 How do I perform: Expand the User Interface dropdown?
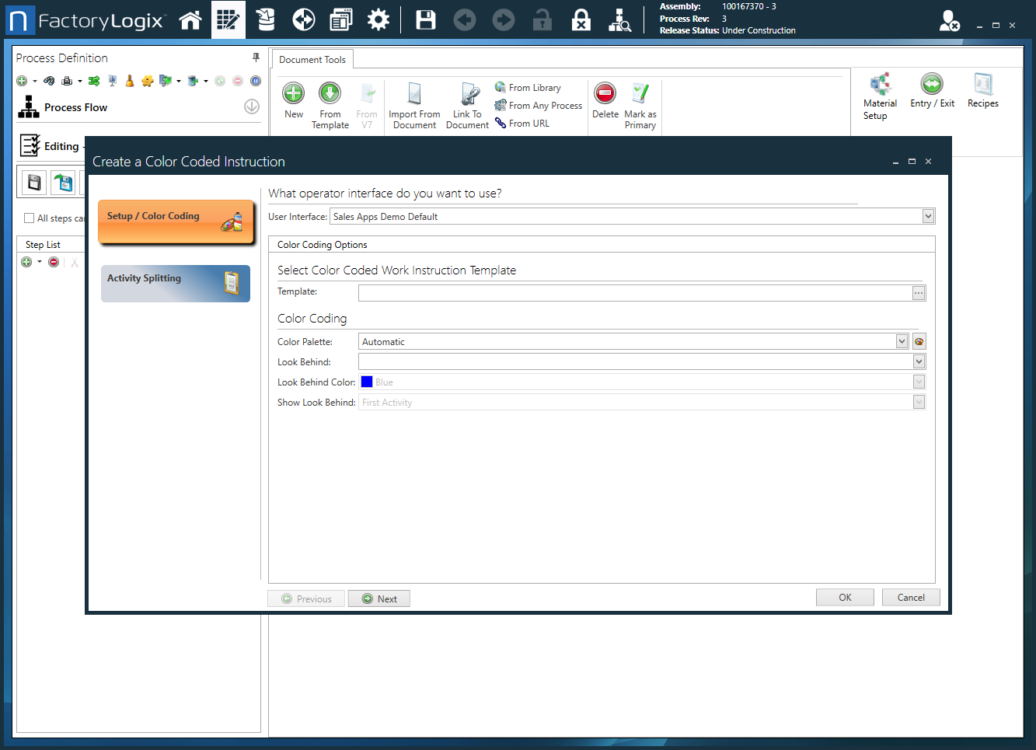click(928, 216)
